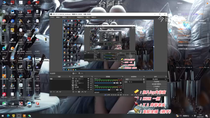Open the Steam desktop shortcut

pos(4,68)
